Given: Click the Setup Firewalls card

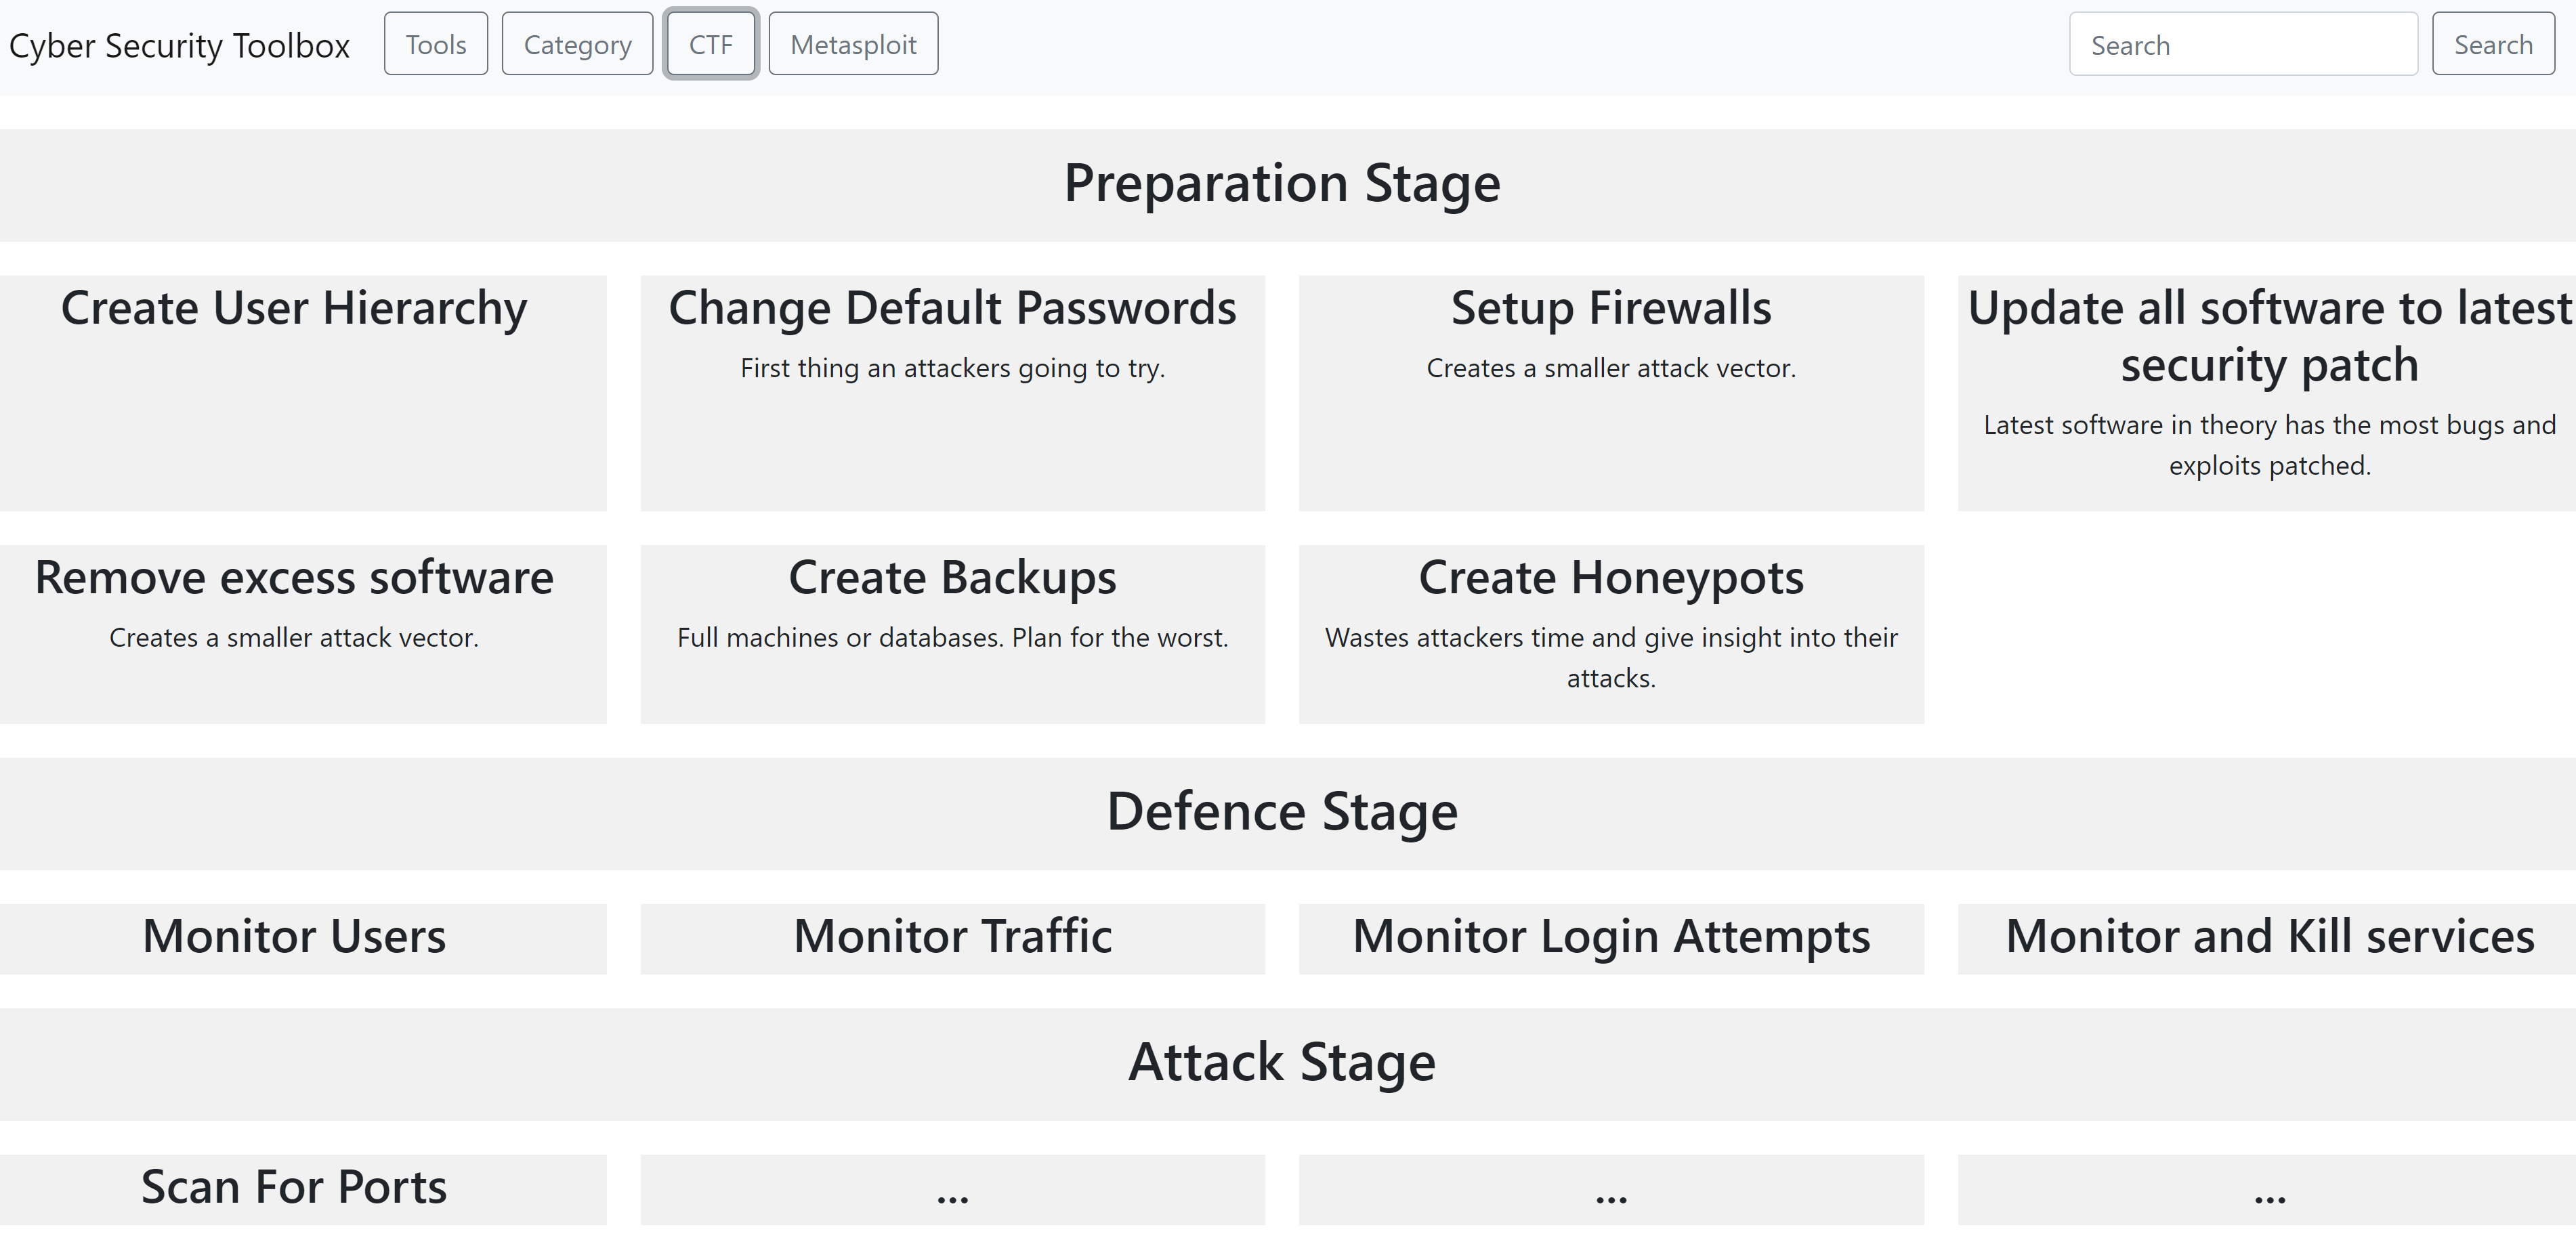Looking at the screenshot, I should pyautogui.click(x=1611, y=393).
